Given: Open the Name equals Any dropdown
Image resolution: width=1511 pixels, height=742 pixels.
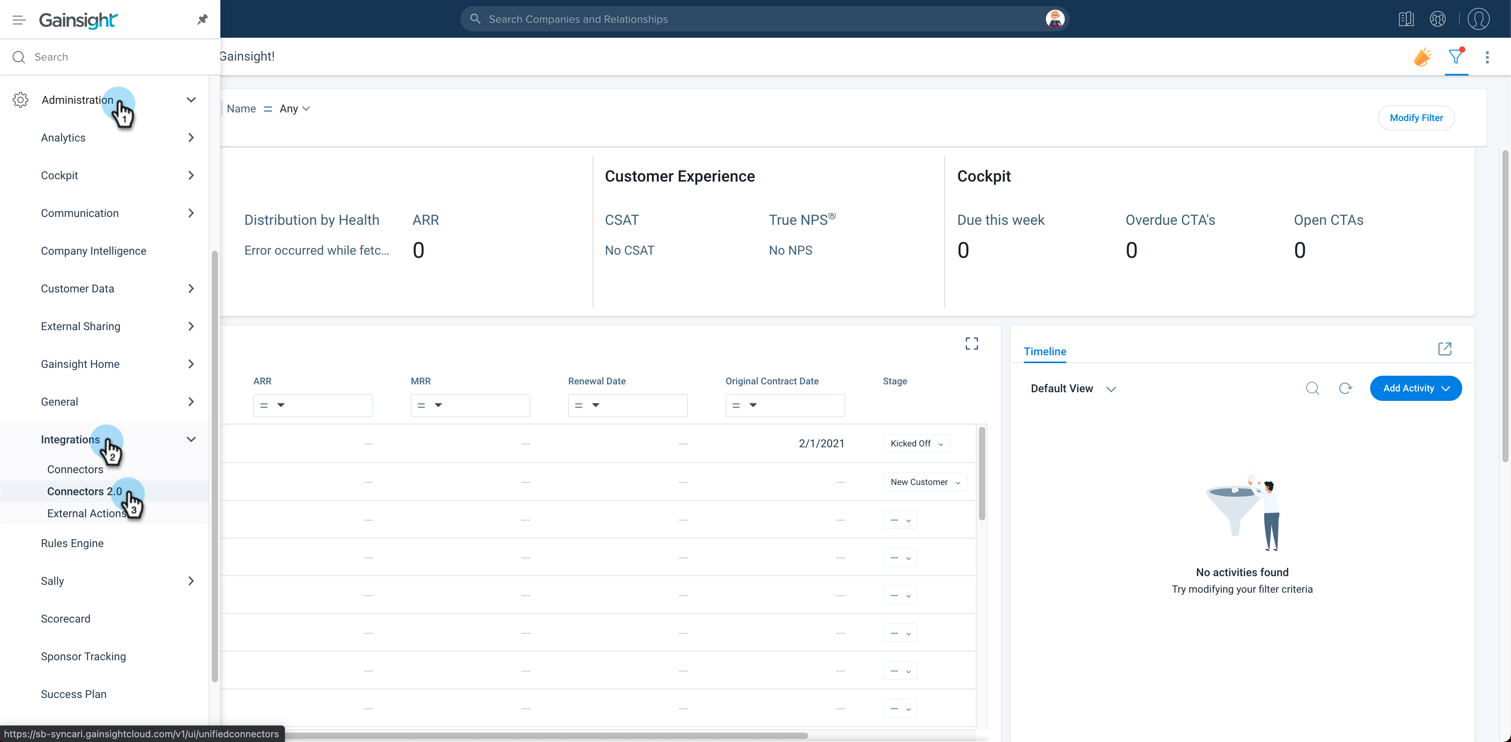Looking at the screenshot, I should pos(295,109).
